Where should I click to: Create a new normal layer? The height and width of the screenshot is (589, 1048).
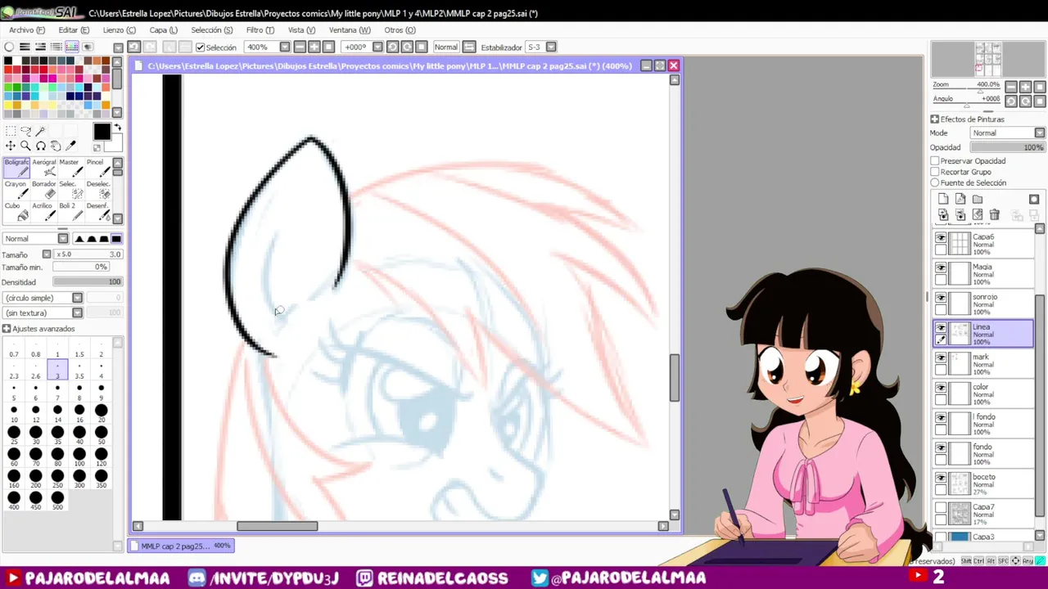click(x=943, y=200)
